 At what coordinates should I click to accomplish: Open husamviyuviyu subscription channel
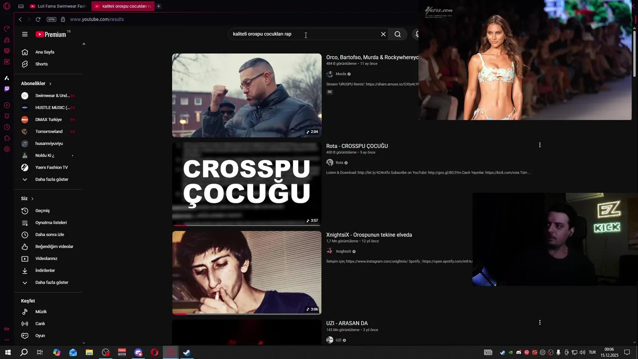click(x=49, y=144)
